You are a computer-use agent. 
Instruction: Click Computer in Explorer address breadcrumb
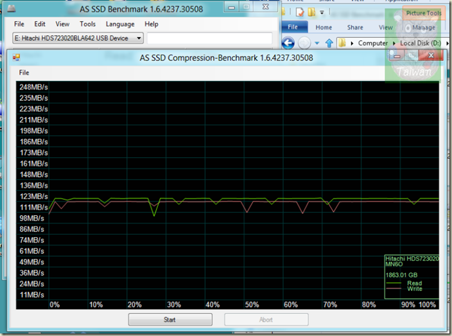(373, 43)
